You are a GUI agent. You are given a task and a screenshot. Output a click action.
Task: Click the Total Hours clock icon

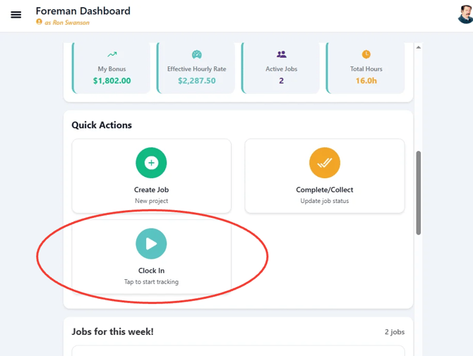[x=366, y=54]
